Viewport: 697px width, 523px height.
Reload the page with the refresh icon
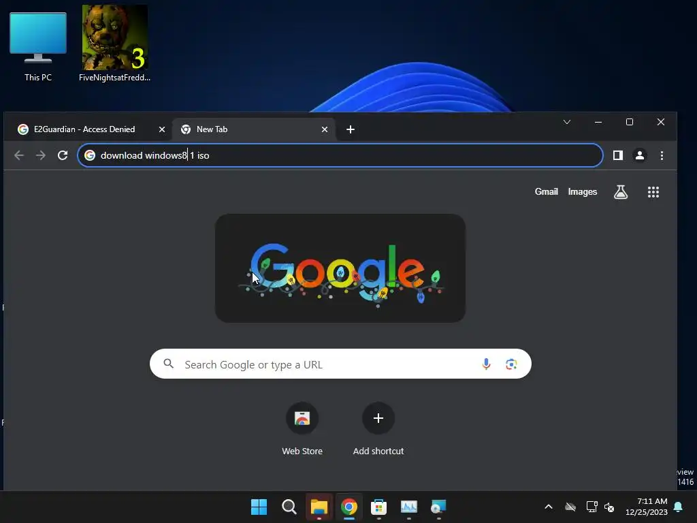click(63, 155)
